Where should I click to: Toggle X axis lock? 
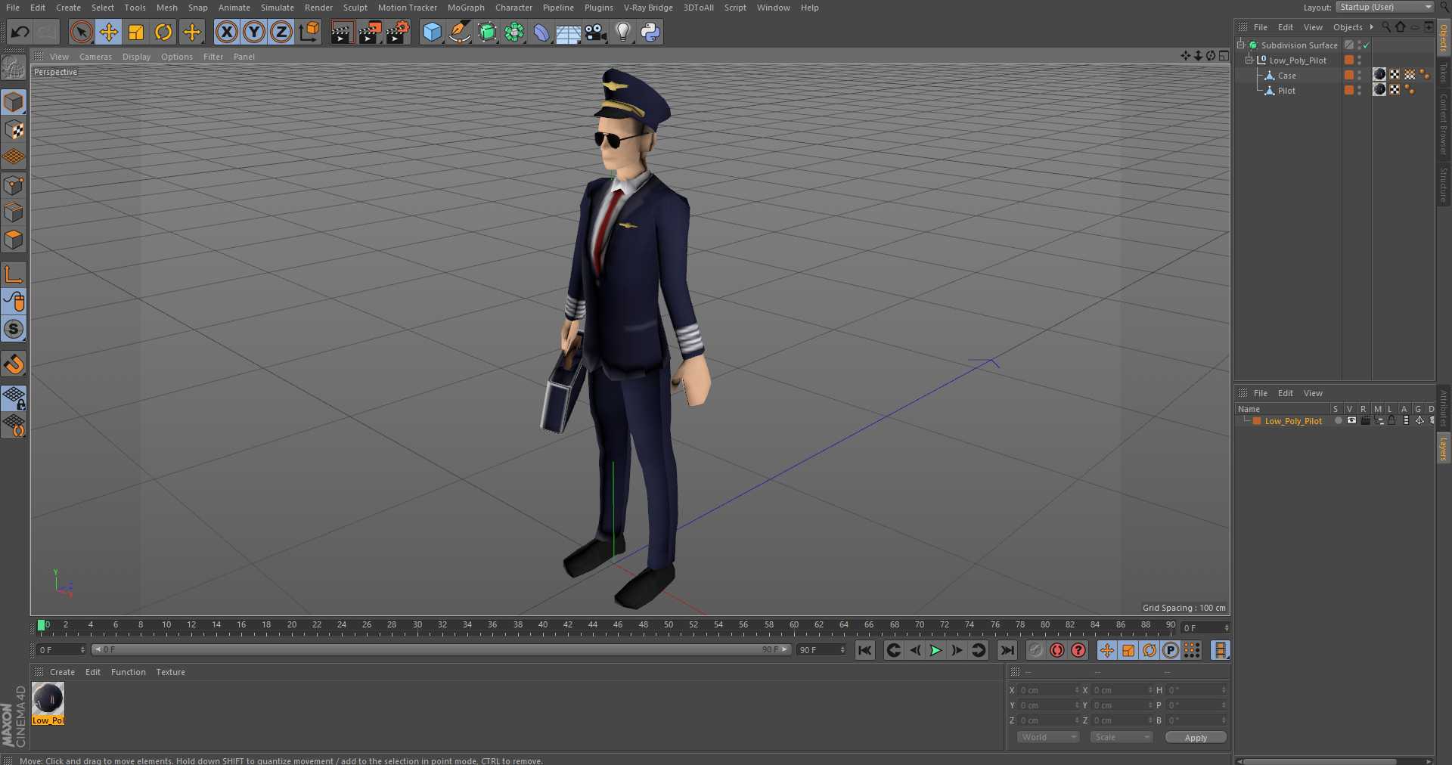pos(226,32)
